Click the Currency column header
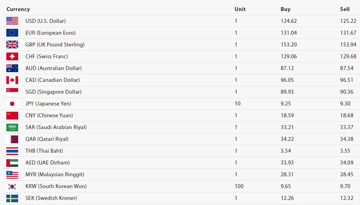This screenshot has height=205, width=360. (x=18, y=9)
